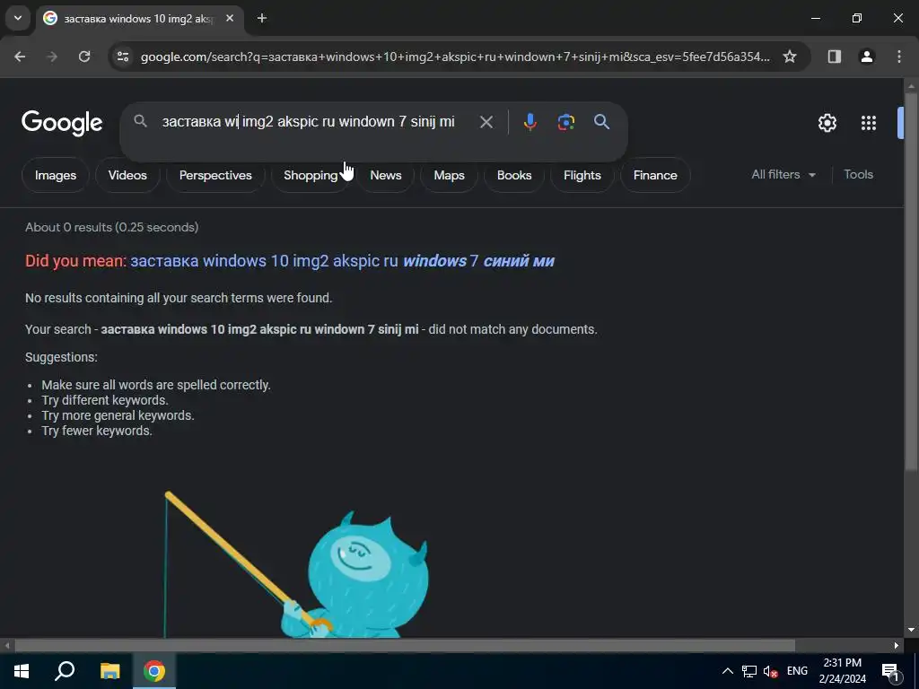The height and width of the screenshot is (689, 919).
Task: Open network status tray icon
Action: (x=749, y=671)
